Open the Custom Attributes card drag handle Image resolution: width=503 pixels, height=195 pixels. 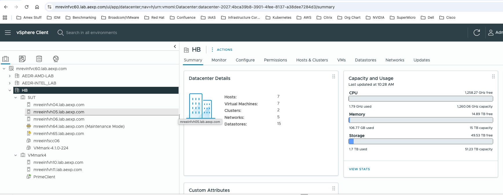tap(334, 188)
